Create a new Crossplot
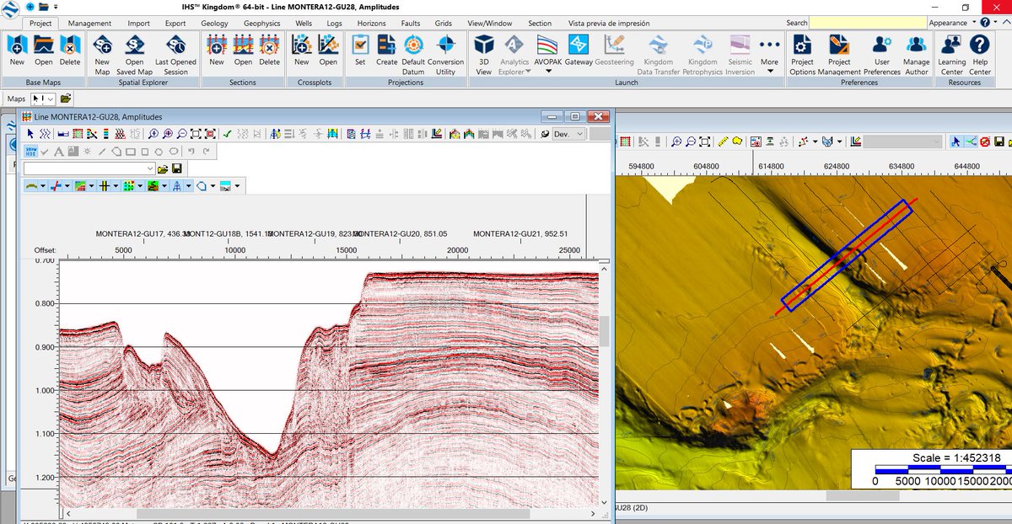 [302, 56]
